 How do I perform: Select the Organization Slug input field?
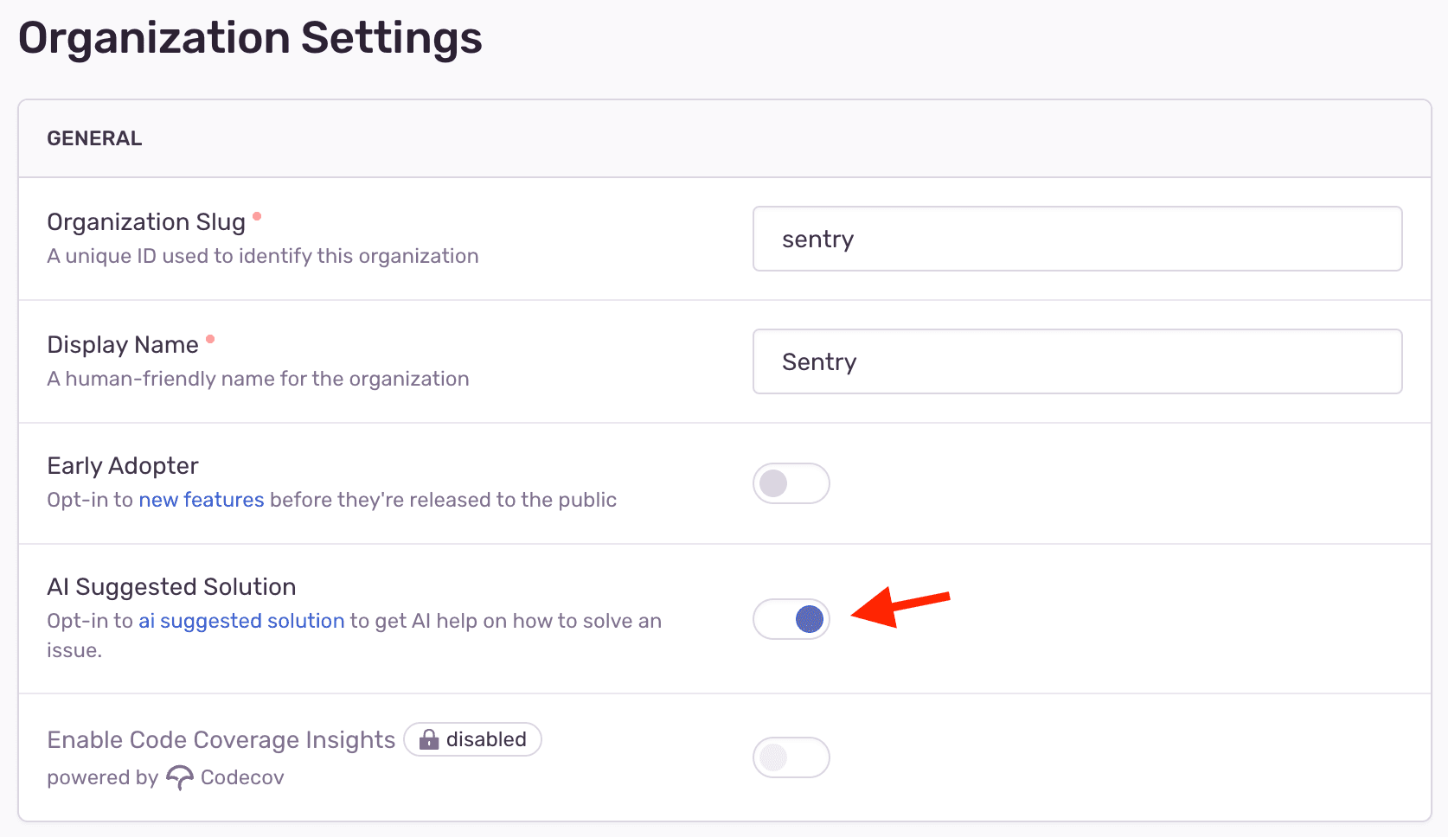tap(1077, 239)
